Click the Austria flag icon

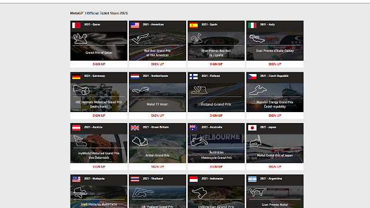[76, 128]
